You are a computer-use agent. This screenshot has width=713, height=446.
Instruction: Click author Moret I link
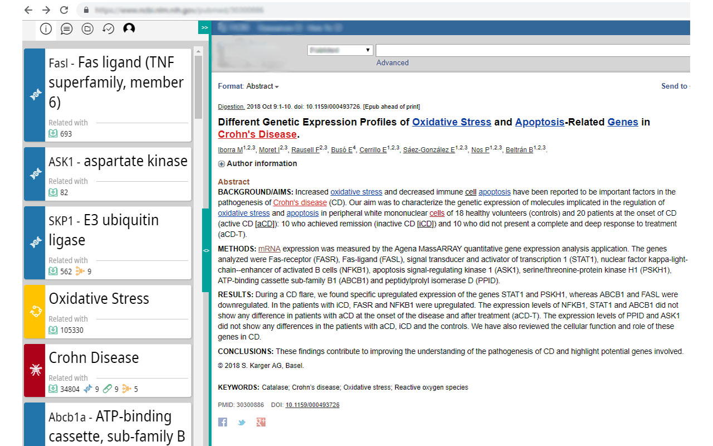(x=268, y=150)
